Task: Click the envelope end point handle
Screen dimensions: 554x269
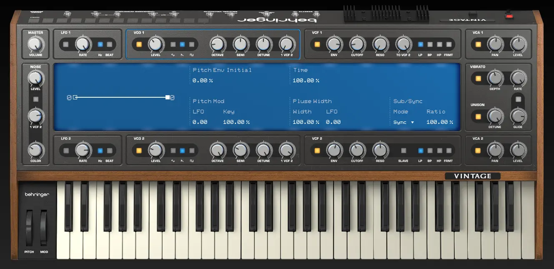Action: [x=168, y=97]
